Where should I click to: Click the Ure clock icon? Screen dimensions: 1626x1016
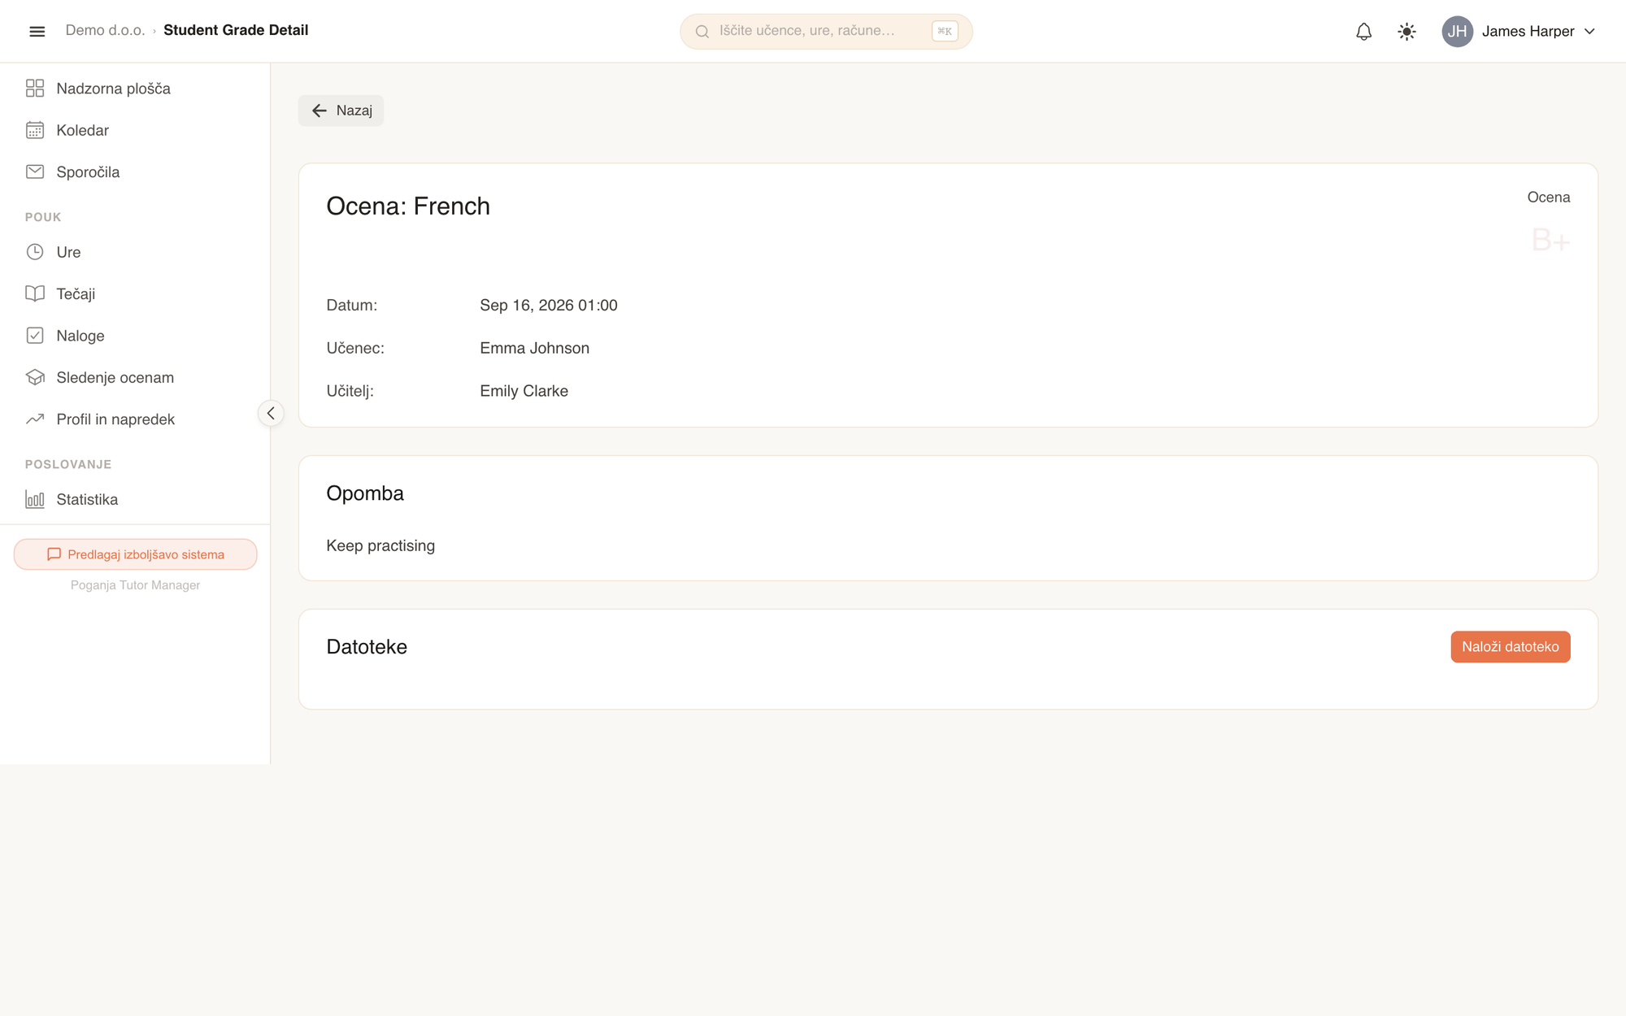(x=35, y=252)
